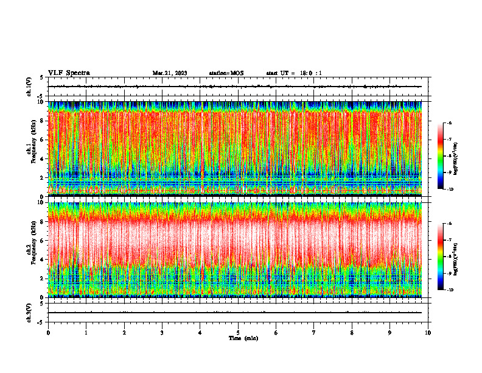Click the '-6' value on ch.1 color scale
Screen dimensions: 482x373
coord(449,123)
